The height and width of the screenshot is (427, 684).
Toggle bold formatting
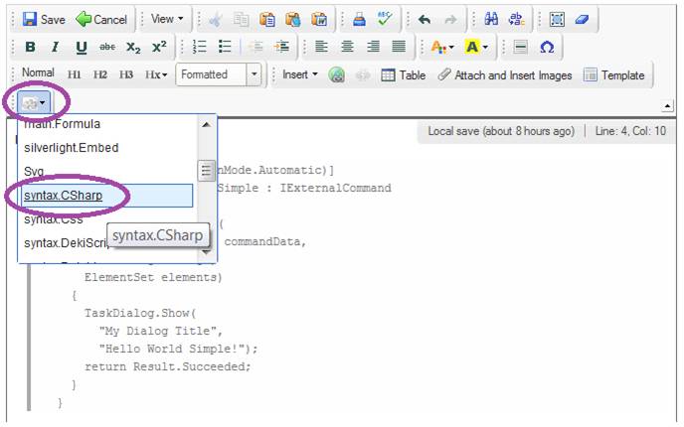[x=30, y=47]
